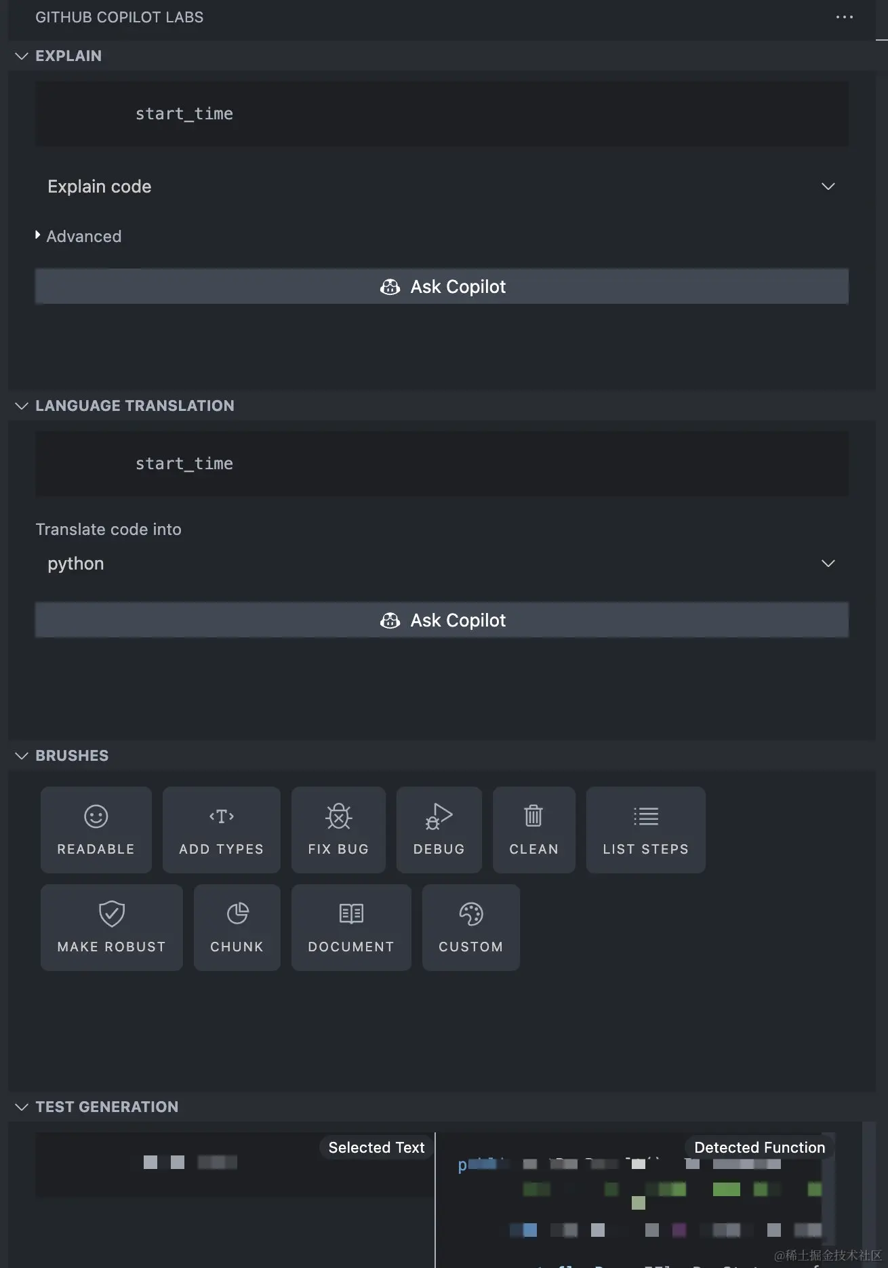
Task: Apply the Add Types brush
Action: 221,830
